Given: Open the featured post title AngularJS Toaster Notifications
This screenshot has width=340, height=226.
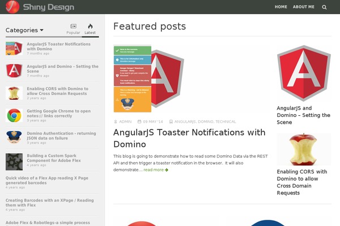Looking at the screenshot, I should pyautogui.click(x=189, y=138).
